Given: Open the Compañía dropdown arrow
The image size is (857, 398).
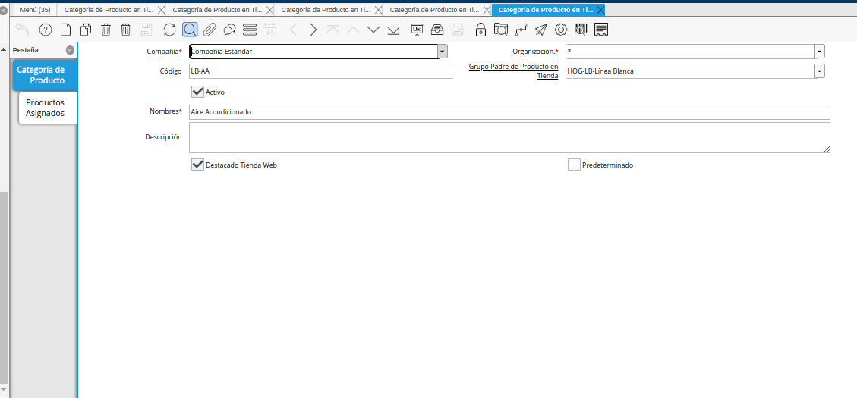Looking at the screenshot, I should pos(443,52).
